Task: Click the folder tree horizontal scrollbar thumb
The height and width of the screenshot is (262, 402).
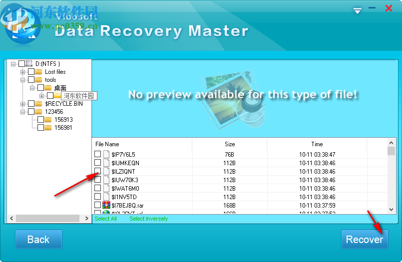Action: 47,218
